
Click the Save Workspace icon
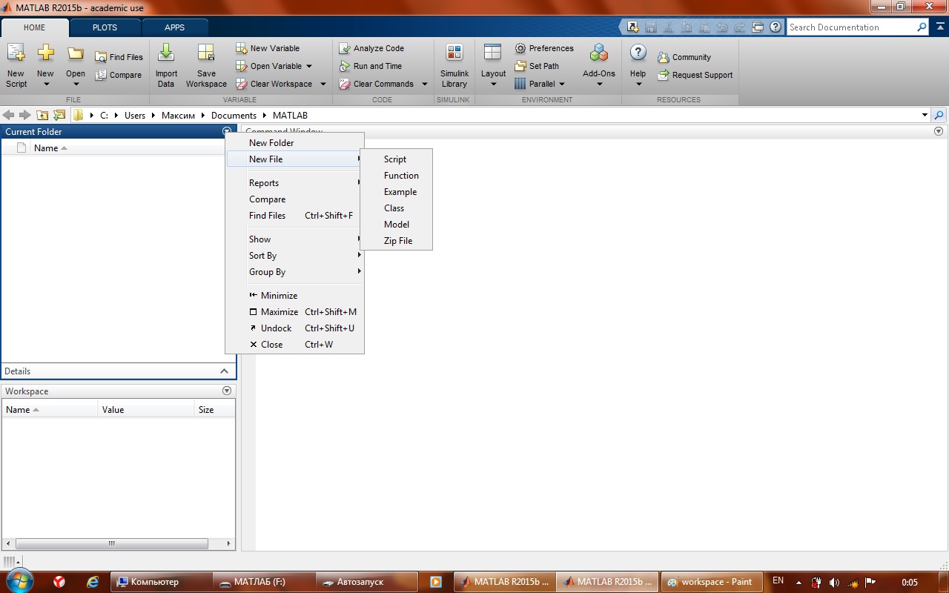pos(206,54)
